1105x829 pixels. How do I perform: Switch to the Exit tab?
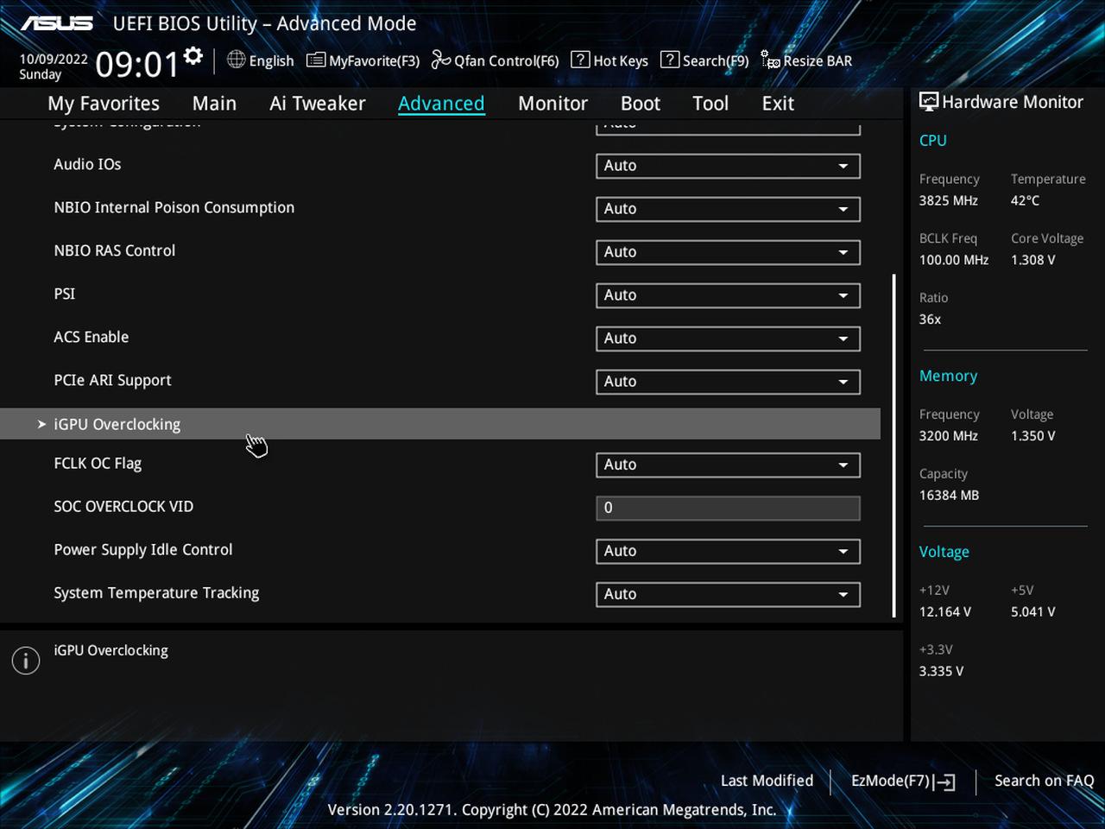778,104
